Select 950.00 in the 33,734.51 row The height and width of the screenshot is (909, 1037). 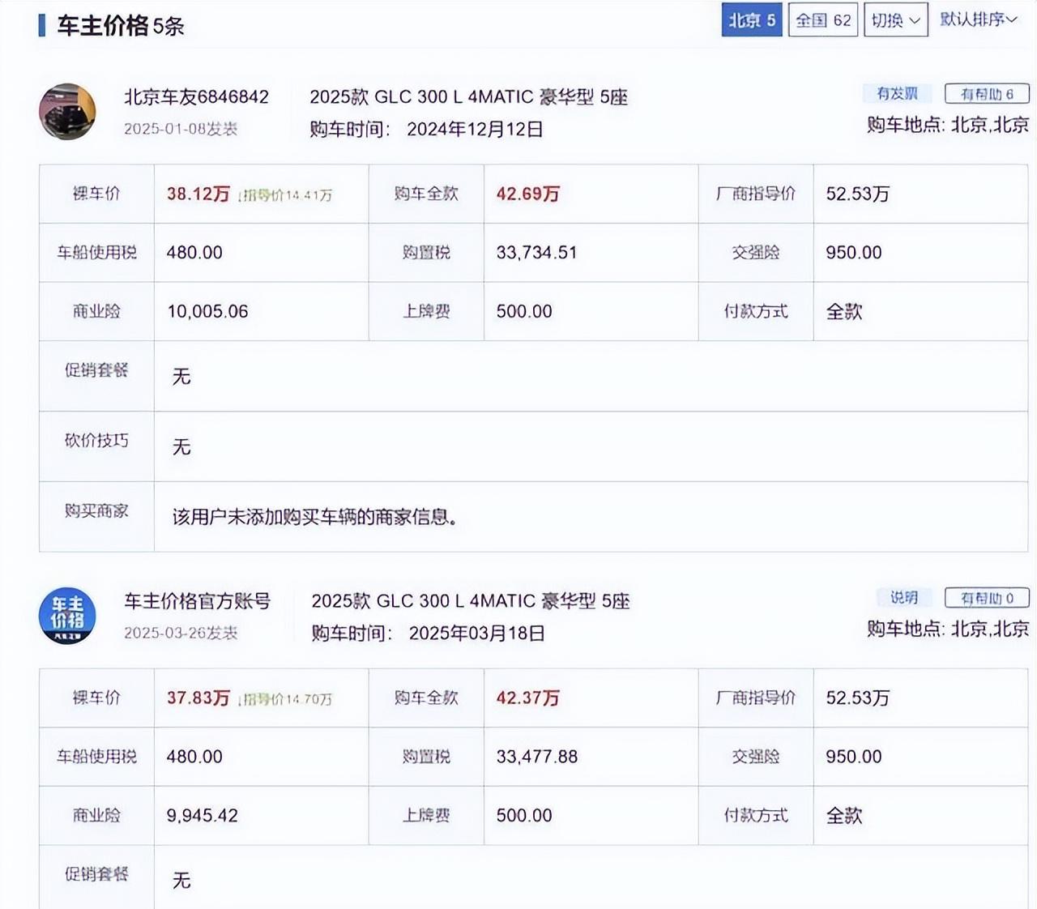pyautogui.click(x=854, y=253)
